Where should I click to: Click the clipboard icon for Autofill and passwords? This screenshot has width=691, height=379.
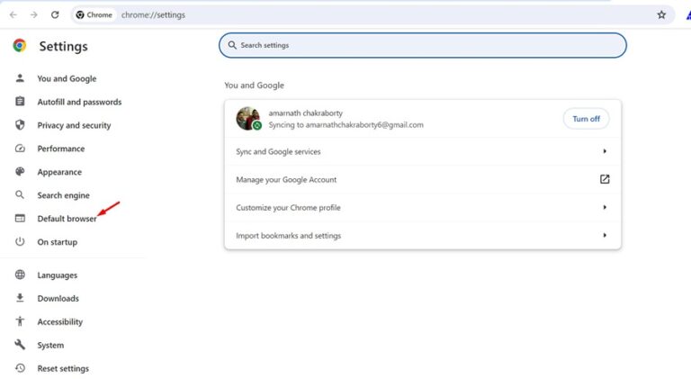(x=20, y=102)
